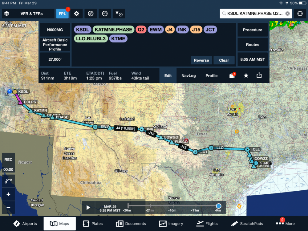Open the Imagery tab
This screenshot has width=308, height=231.
tap(171, 224)
